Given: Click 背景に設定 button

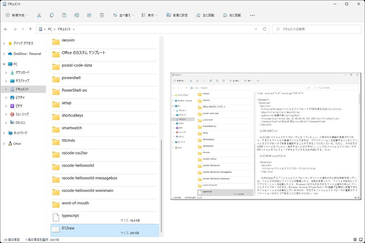Looking at the screenshot, I should click(177, 15).
